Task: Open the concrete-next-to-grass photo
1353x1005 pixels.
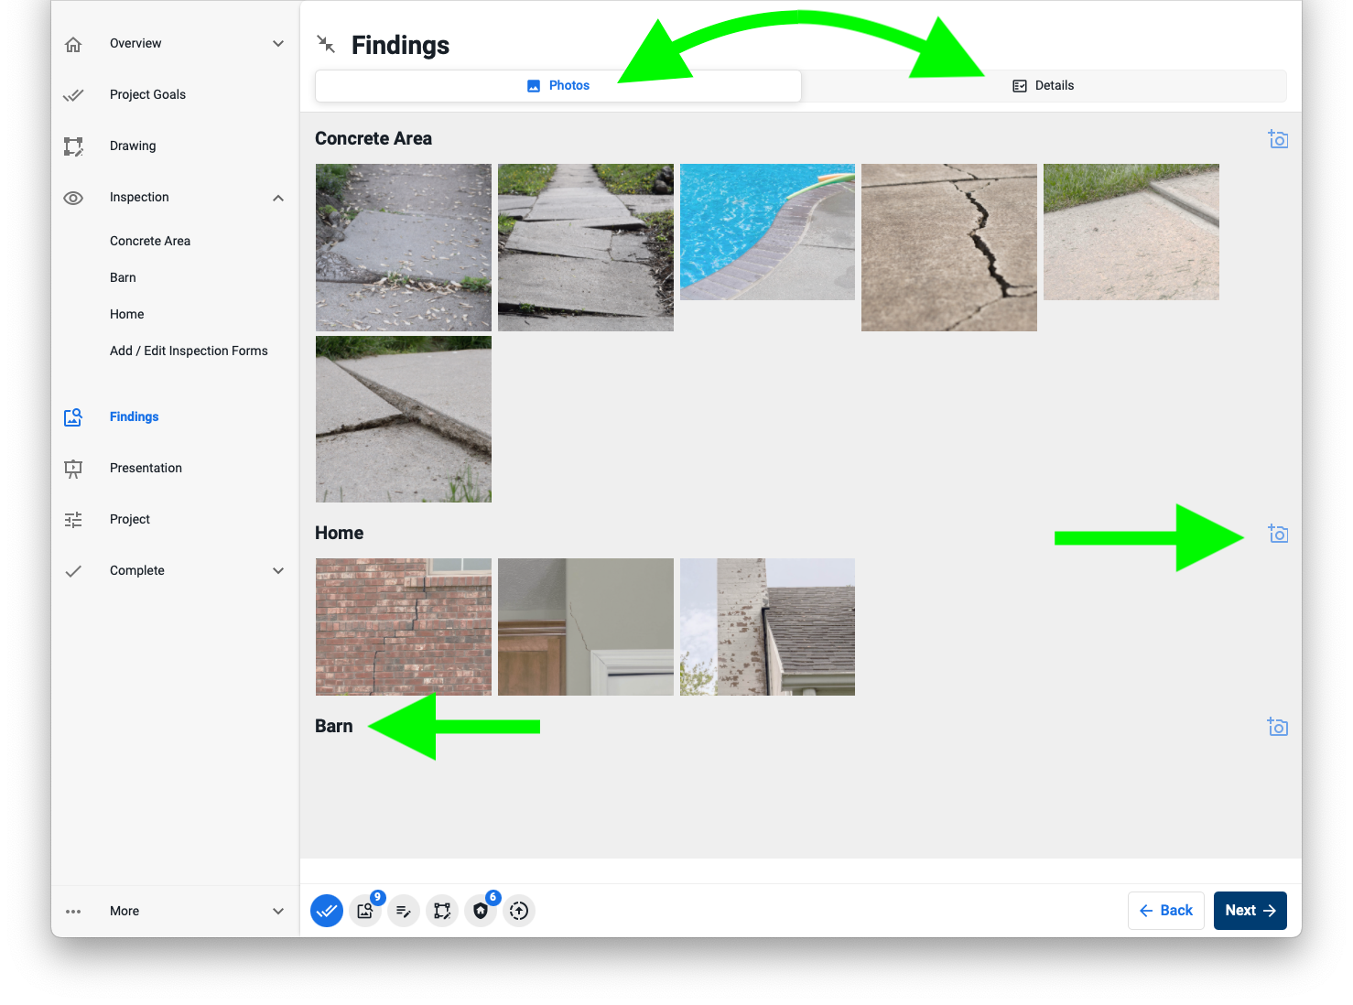Action: [1131, 232]
